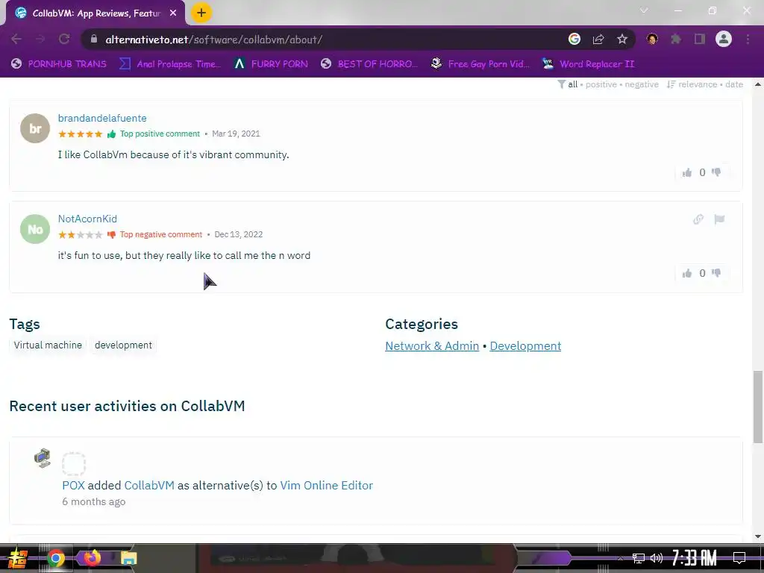The height and width of the screenshot is (573, 764).
Task: Share this page using the share icon
Action: click(598, 39)
